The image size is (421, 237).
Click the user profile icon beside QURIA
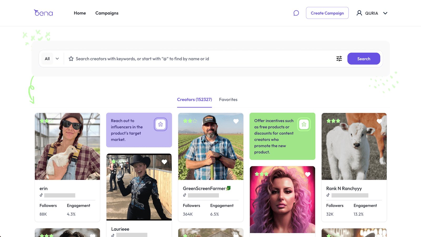(x=359, y=13)
